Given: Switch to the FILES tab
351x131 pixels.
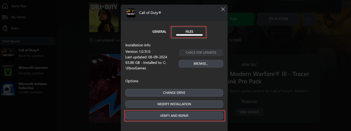Looking at the screenshot, I should click(189, 32).
